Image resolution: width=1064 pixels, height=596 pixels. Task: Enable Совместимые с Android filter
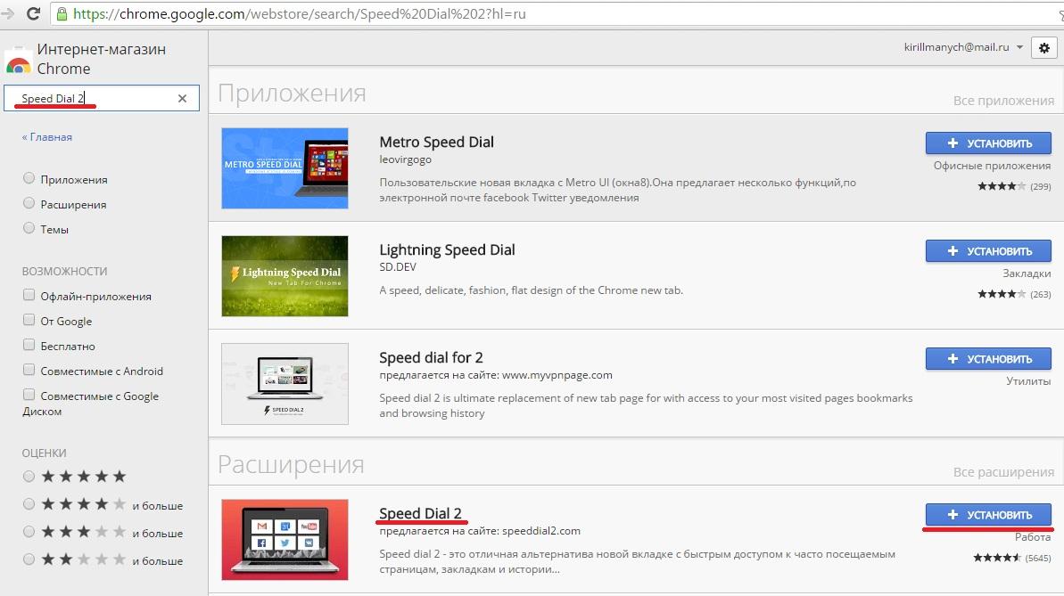29,371
